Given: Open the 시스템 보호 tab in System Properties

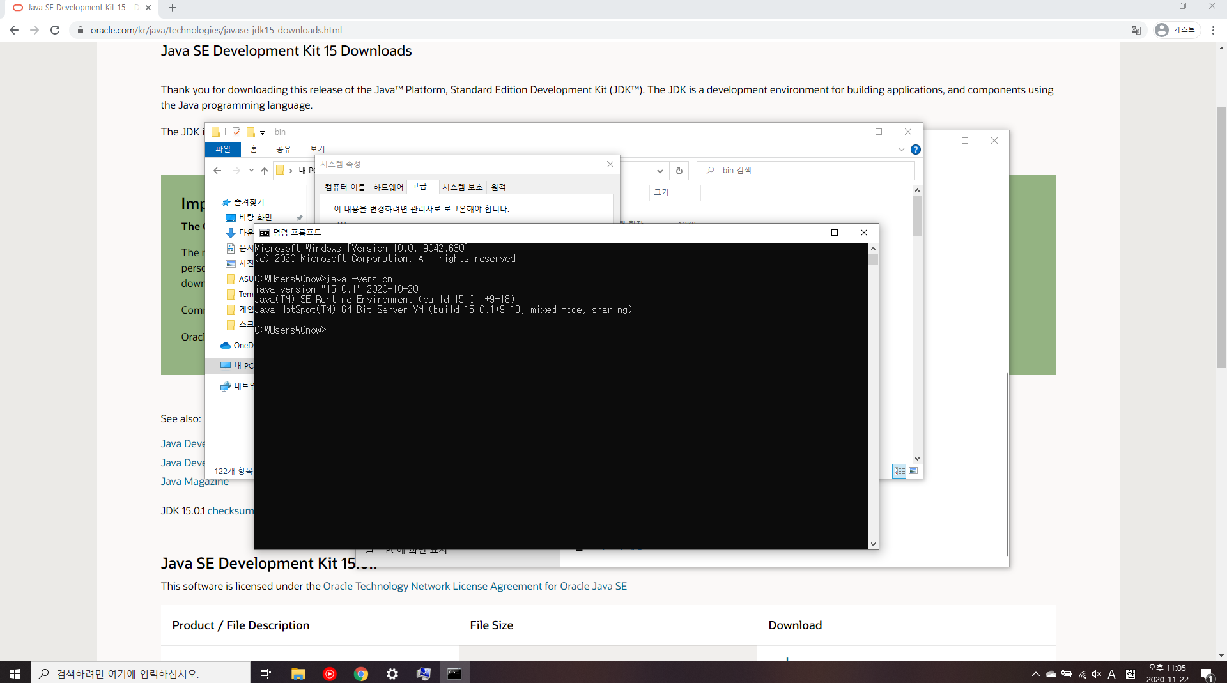Looking at the screenshot, I should (462, 187).
